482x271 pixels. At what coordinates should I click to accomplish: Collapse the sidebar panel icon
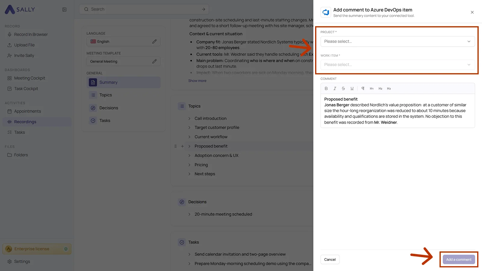click(64, 10)
